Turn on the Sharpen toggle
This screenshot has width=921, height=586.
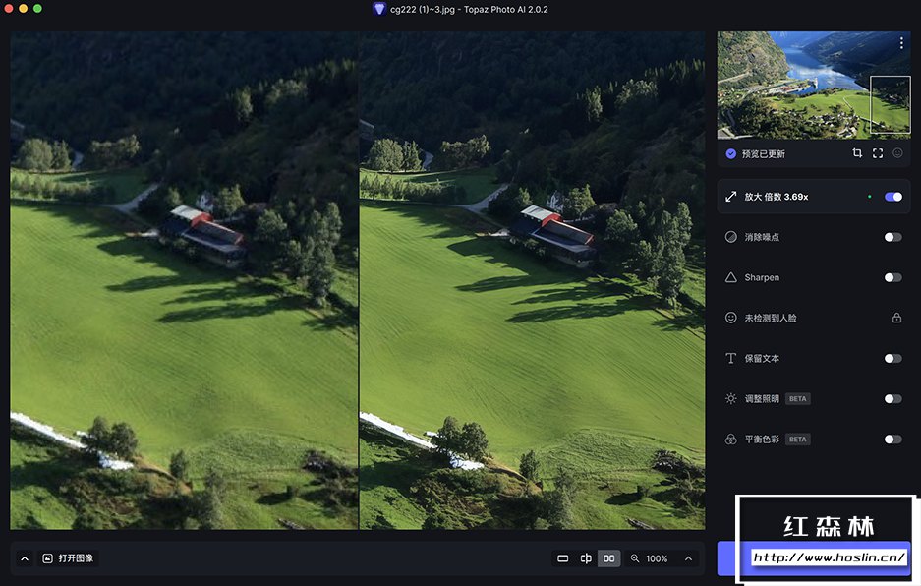(x=893, y=277)
